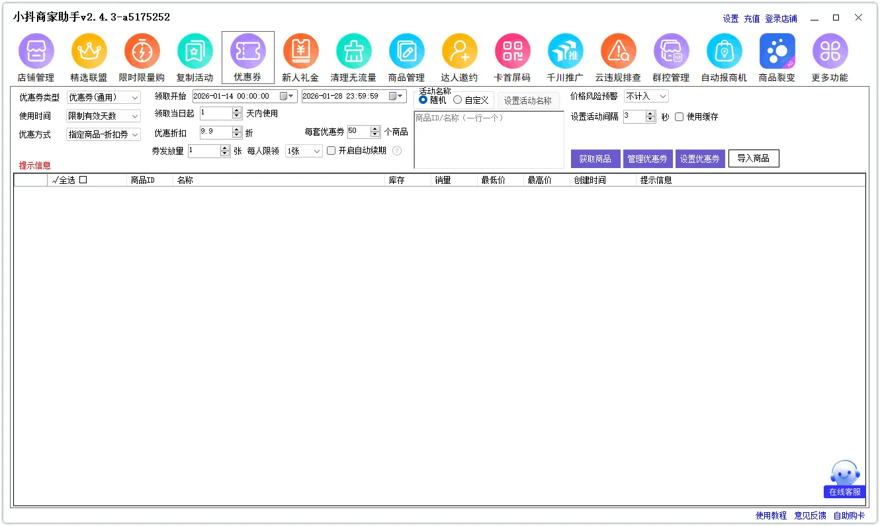Open the 店铺管理 store management icon
The height and width of the screenshot is (526, 880).
(x=36, y=52)
